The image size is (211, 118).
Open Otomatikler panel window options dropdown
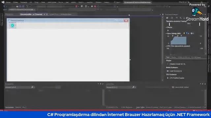coord(98,84)
